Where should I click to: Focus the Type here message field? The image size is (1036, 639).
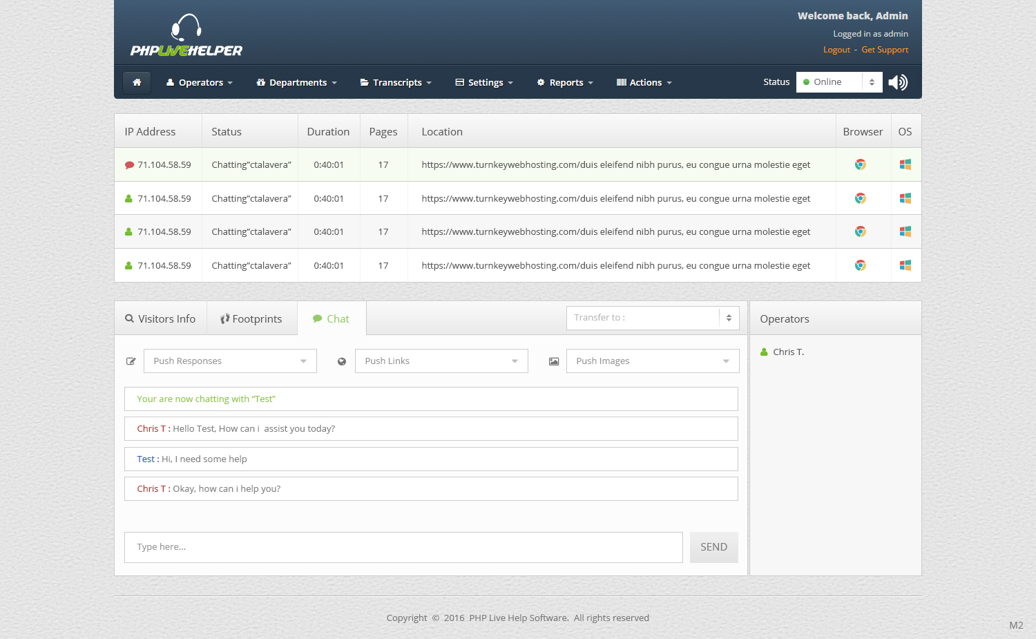[403, 547]
